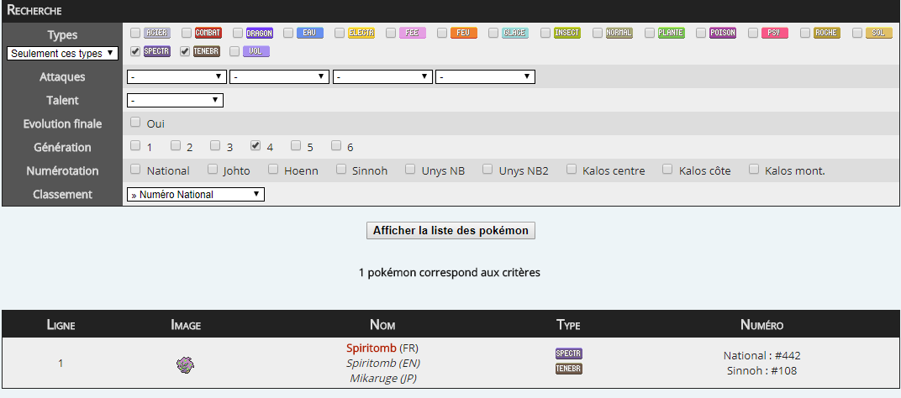Image resolution: width=901 pixels, height=398 pixels.
Task: Uncheck Génération 4 checkbox
Action: click(x=256, y=145)
